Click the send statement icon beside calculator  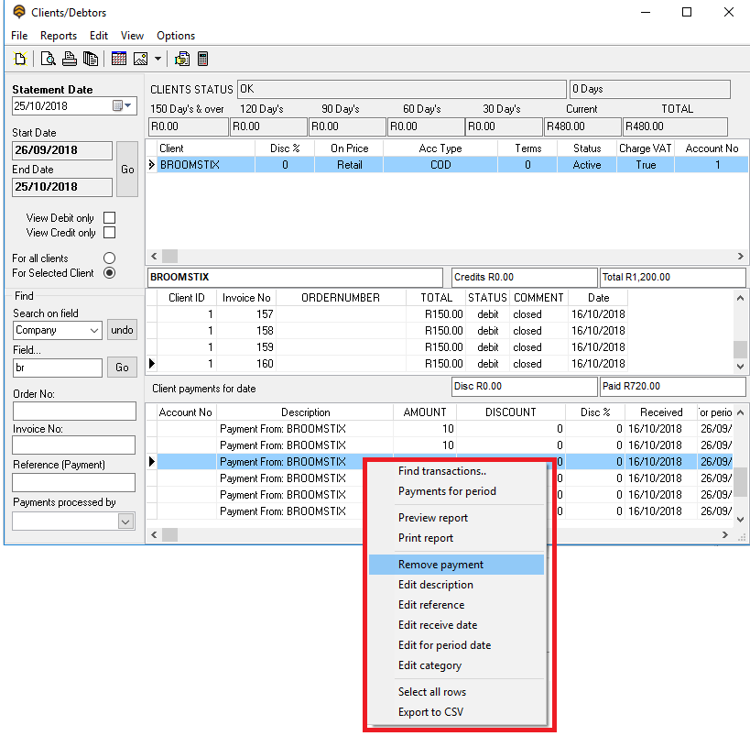(182, 59)
